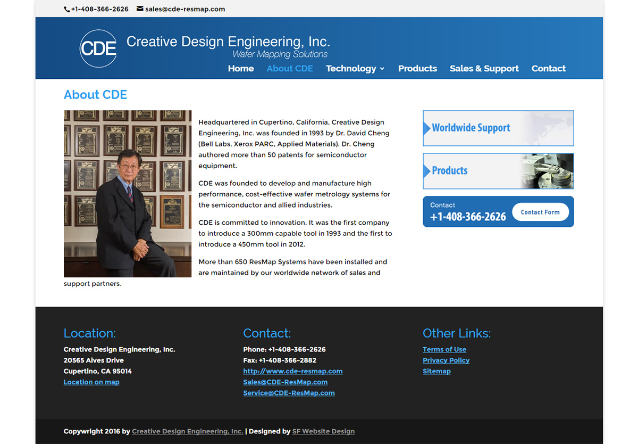Open the Terms of Use page

tap(444, 349)
